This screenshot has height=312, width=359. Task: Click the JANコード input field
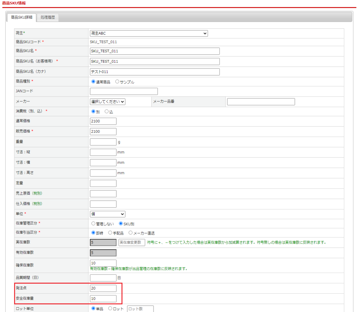tap(124, 91)
